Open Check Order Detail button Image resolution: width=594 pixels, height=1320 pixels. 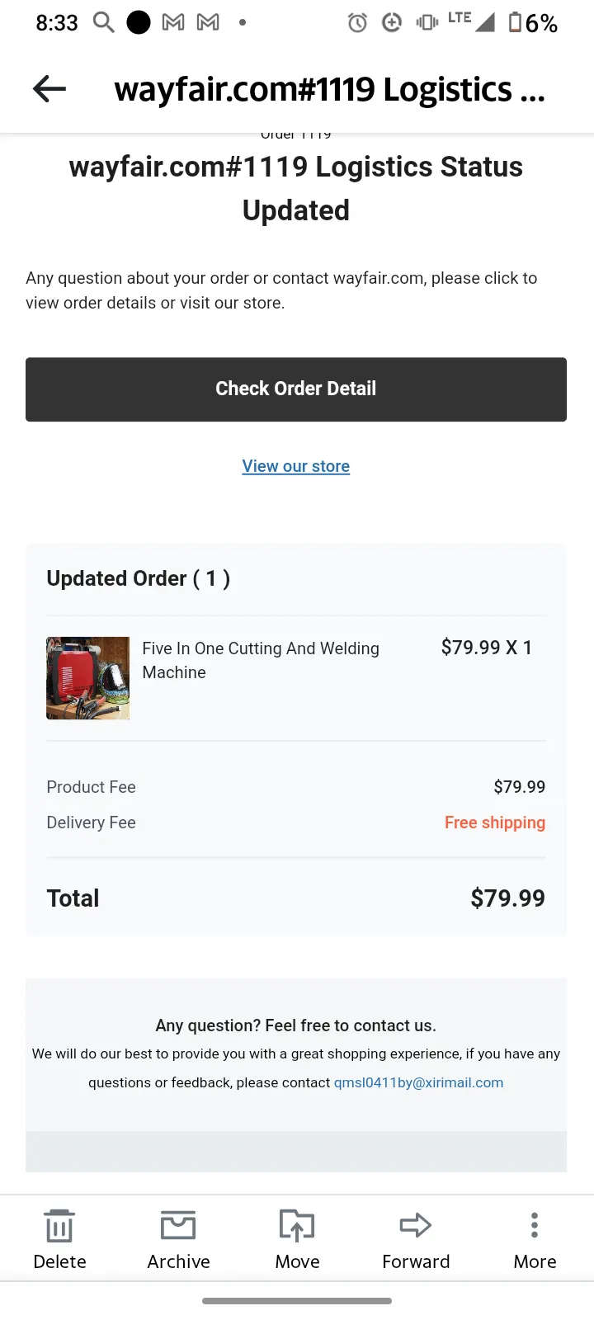[x=296, y=389]
